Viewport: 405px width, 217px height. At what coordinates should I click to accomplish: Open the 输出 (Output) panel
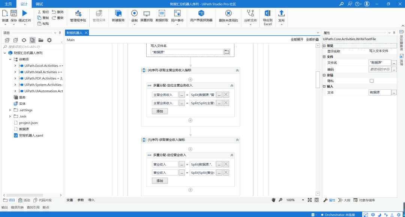[4, 208]
